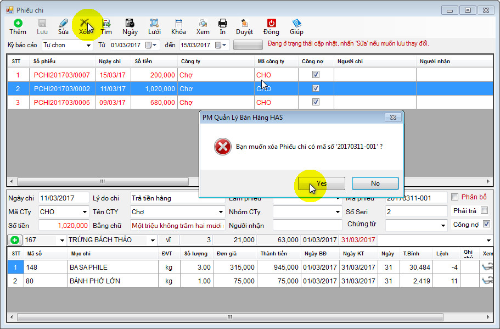Expand the Tên CTY dropdown showing Chợ

click(221, 212)
